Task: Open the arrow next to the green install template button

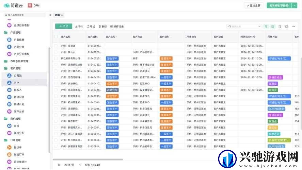Action: coord(295,5)
